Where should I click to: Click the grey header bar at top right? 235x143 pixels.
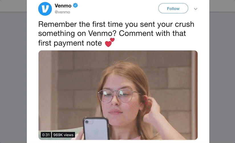[222, 6]
